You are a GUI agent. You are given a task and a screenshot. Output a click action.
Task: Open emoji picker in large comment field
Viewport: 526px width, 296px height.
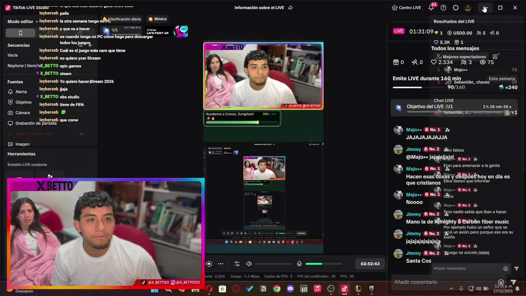pos(501,282)
